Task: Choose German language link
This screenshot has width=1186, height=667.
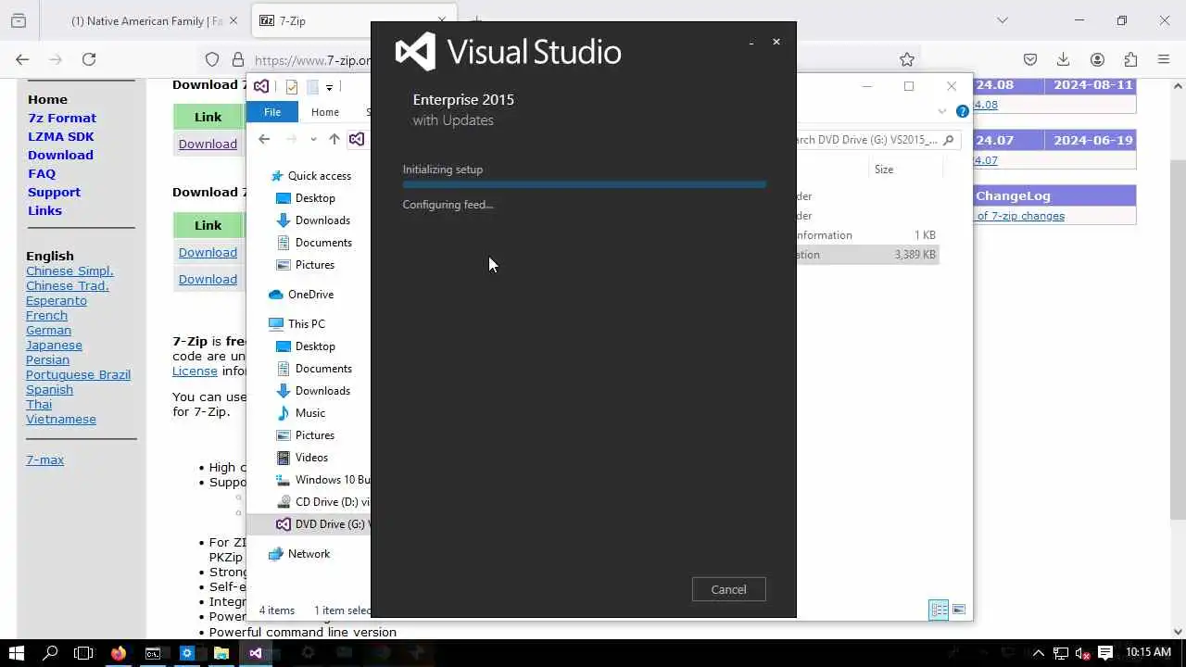Action: 48,330
